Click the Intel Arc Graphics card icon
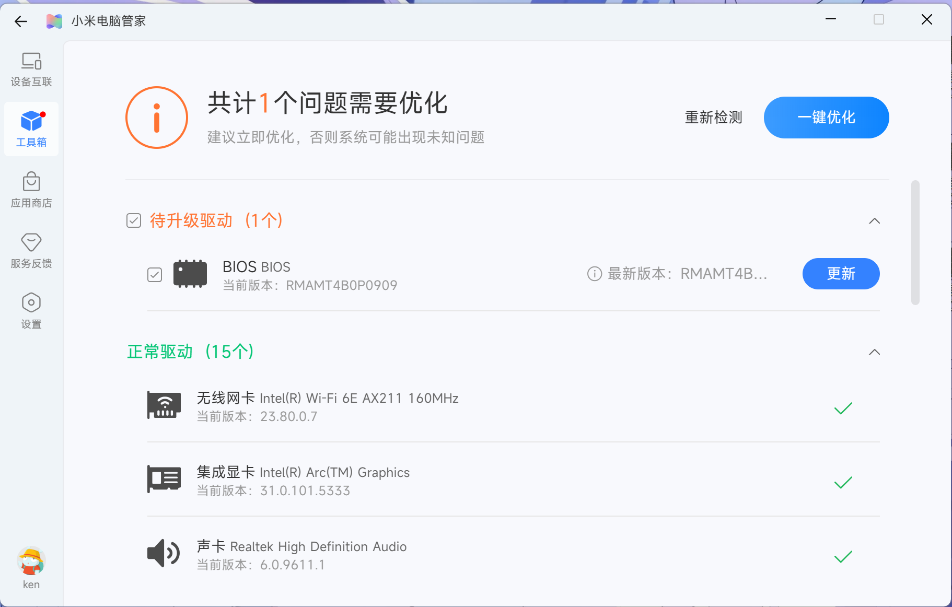 [164, 479]
